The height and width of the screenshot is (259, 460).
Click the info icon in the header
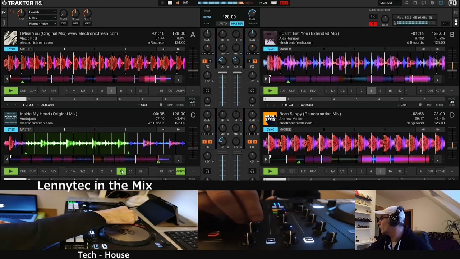click(432, 3)
